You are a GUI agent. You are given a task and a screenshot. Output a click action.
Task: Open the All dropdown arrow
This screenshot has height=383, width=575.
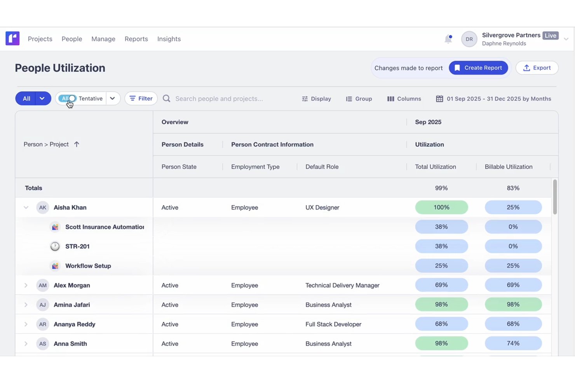click(x=42, y=99)
